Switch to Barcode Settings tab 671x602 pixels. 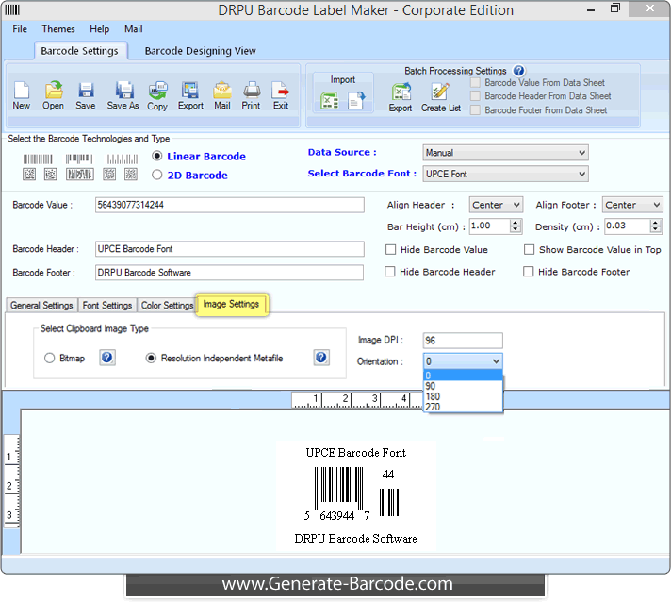pos(80,51)
